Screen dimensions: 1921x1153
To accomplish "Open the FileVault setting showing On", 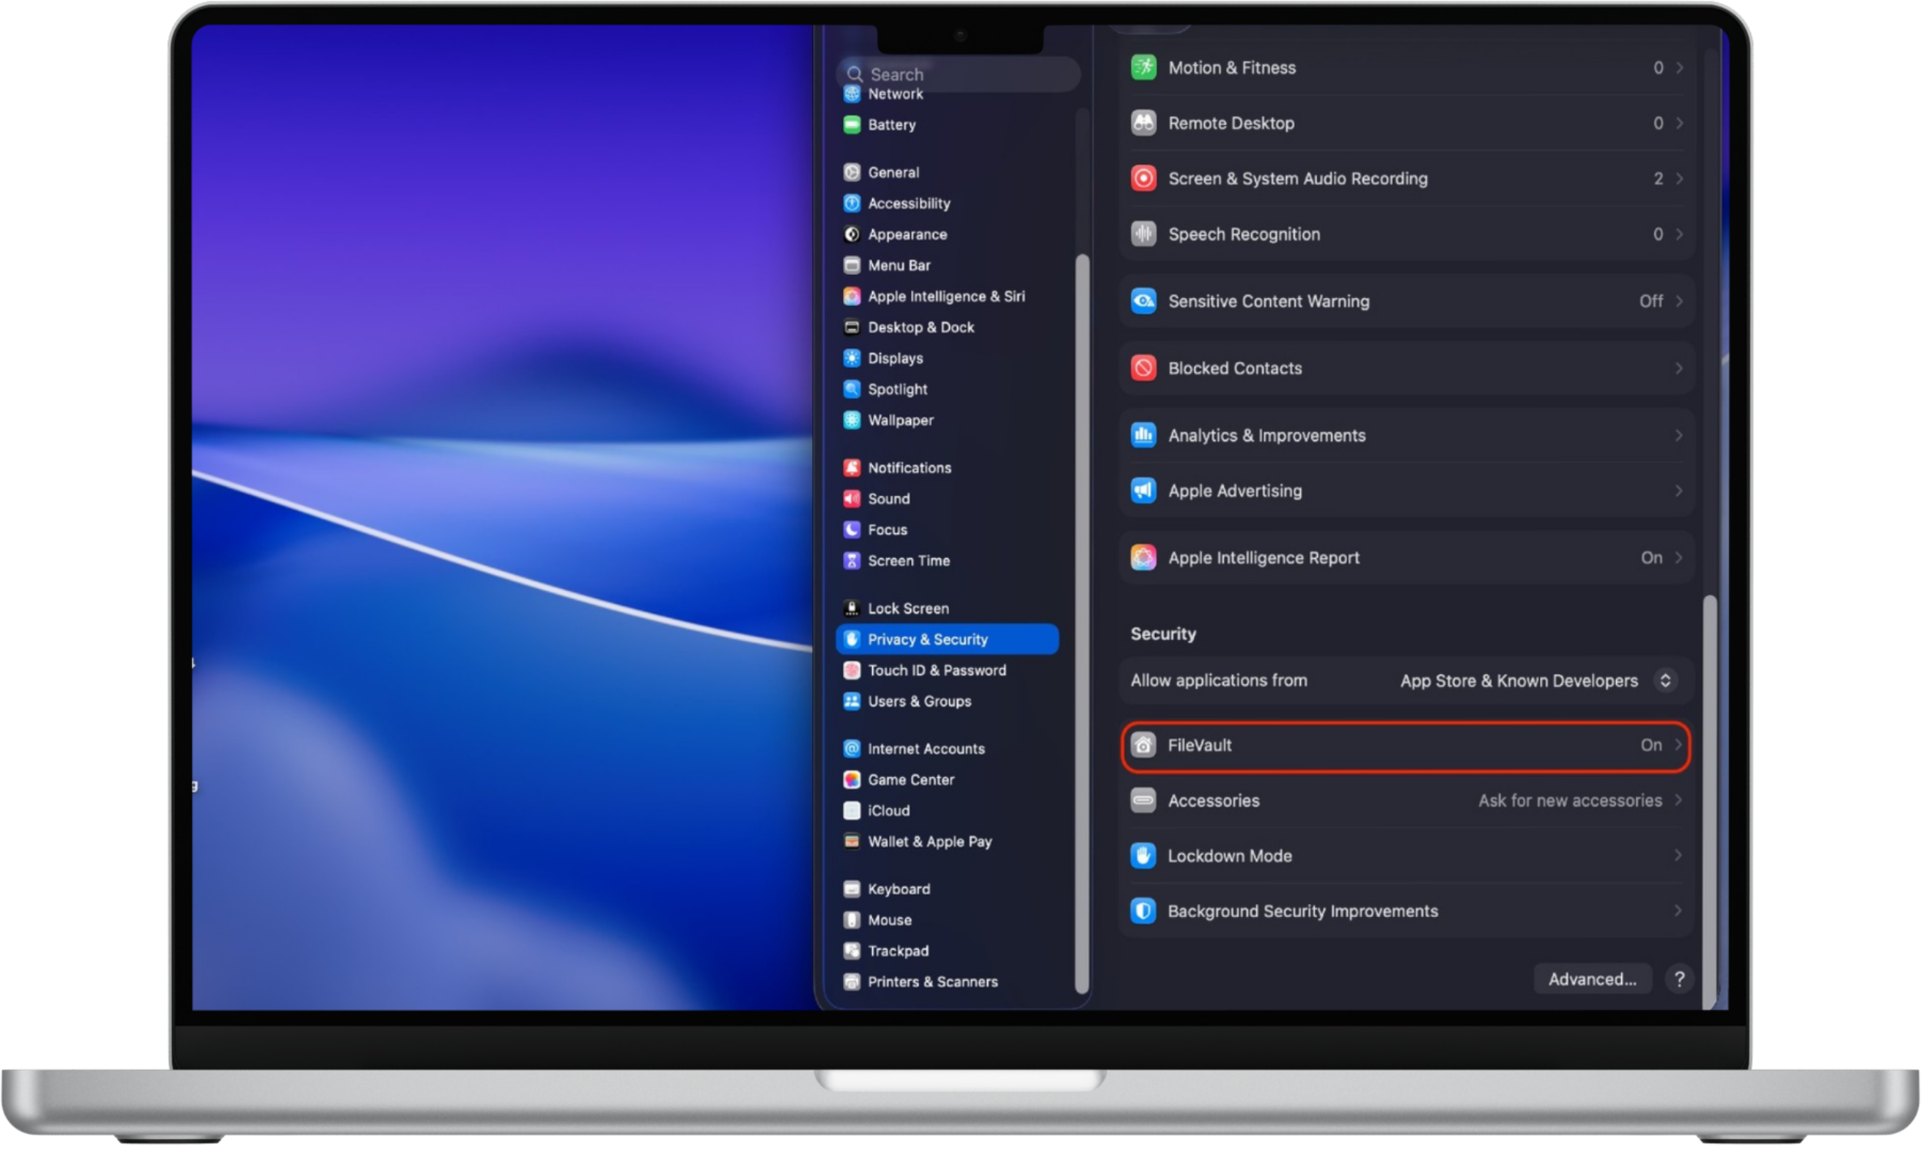I will tap(1405, 745).
